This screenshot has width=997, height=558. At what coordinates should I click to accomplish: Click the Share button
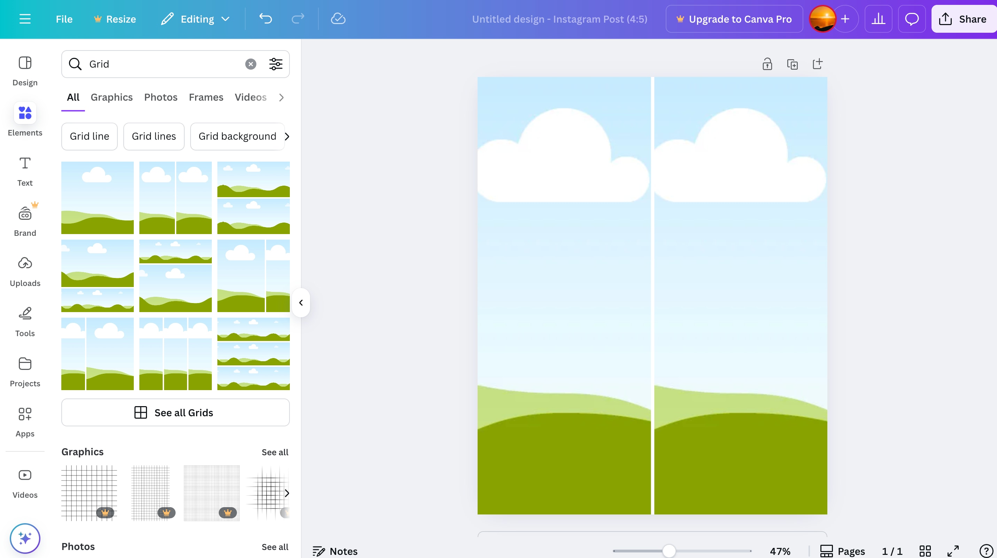point(964,19)
